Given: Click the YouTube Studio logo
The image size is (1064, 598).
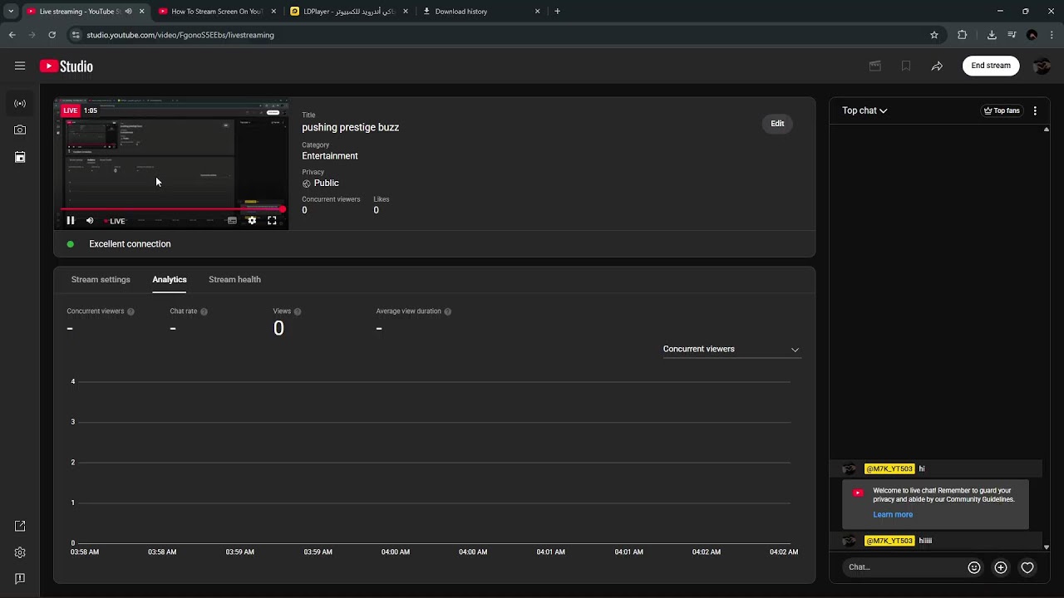Looking at the screenshot, I should [x=66, y=66].
